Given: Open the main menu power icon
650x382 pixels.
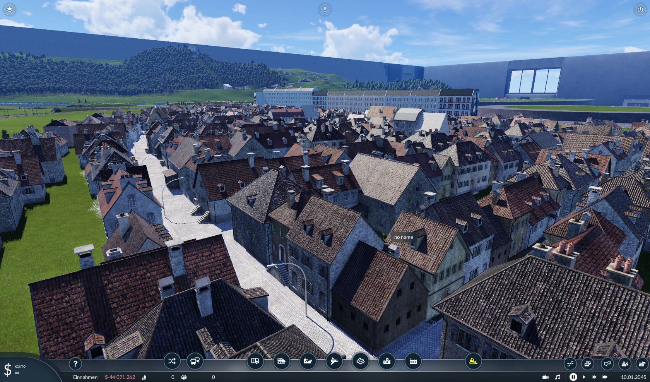Looking at the screenshot, I should click(640, 10).
